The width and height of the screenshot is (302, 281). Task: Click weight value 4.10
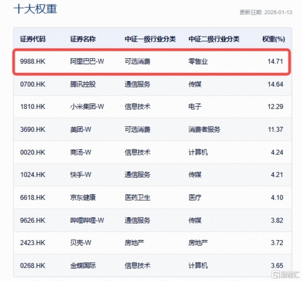[277, 198]
